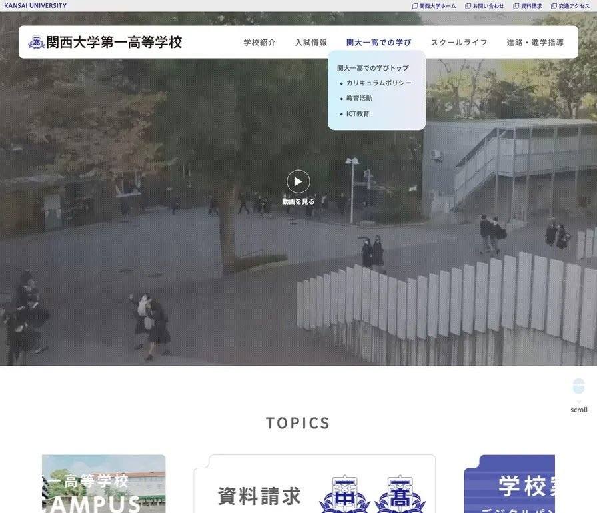This screenshot has width=597, height=513.
Task: Click the 中 school emblem in 資料請求 card
Action: point(344,494)
